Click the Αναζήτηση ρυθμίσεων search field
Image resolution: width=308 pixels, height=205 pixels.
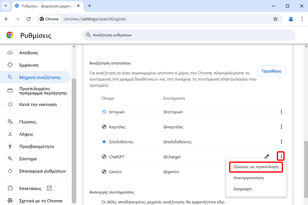click(189, 35)
